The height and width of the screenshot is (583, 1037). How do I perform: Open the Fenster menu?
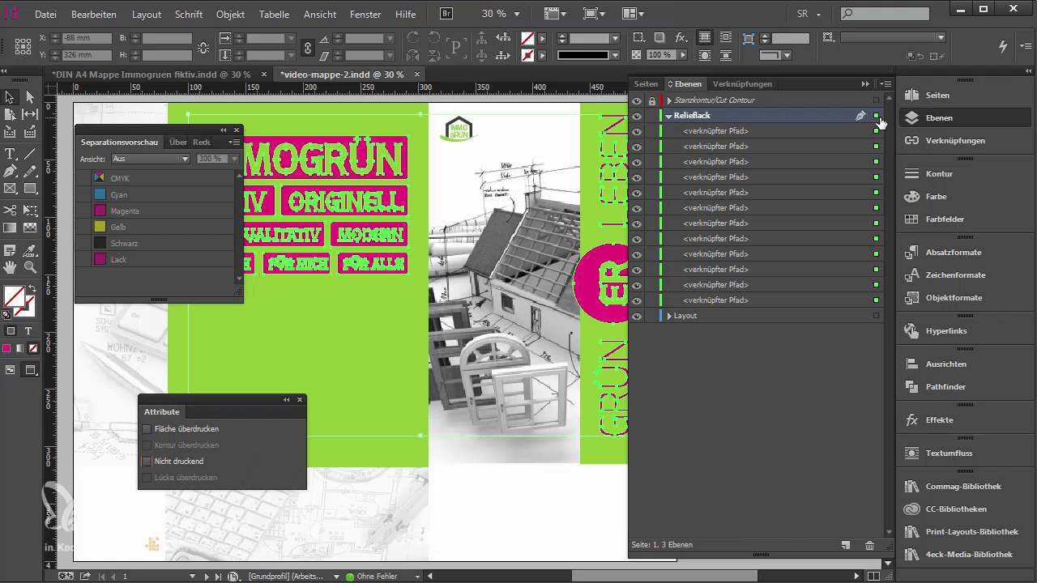point(365,14)
